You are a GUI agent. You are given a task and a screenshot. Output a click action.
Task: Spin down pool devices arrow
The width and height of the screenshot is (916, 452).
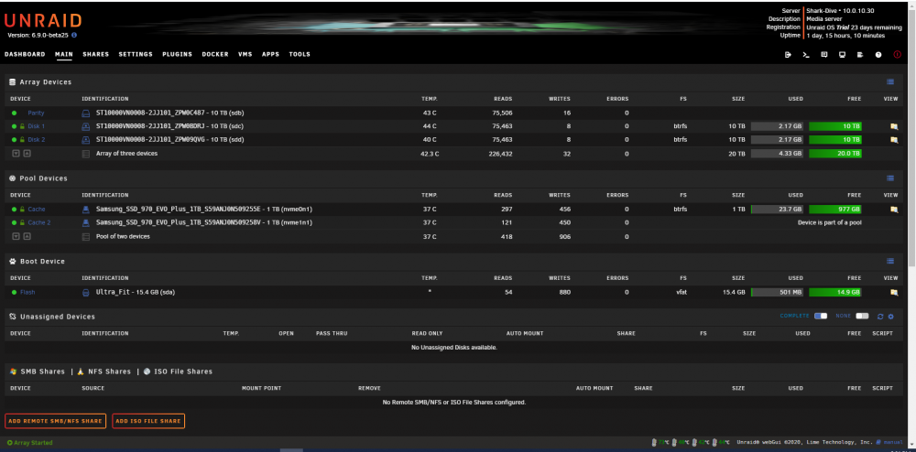[x=16, y=236]
